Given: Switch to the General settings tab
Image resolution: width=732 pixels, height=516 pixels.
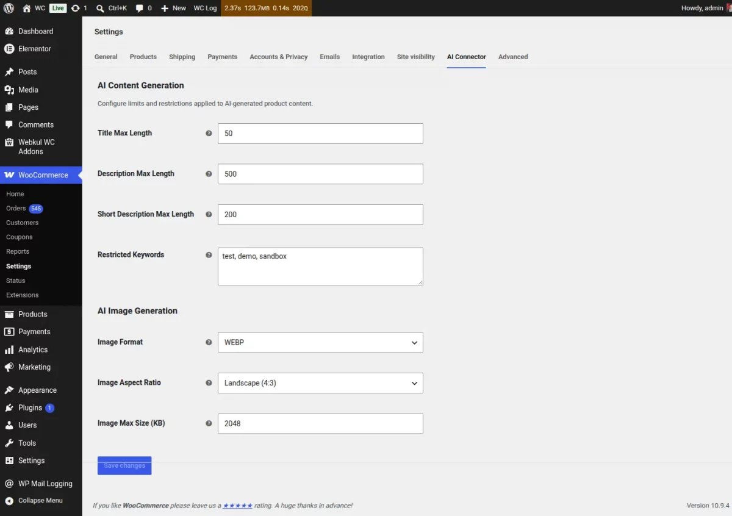Looking at the screenshot, I should coord(106,57).
